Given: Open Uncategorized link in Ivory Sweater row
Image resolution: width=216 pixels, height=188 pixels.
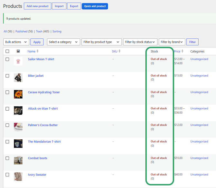Looking at the screenshot, I should (x=199, y=174).
